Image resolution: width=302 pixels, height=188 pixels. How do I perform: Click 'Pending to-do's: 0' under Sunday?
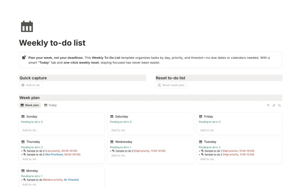point(32,122)
